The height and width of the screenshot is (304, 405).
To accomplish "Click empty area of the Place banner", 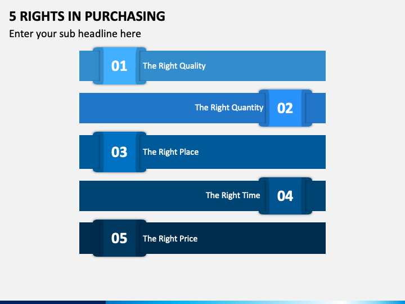I will [x=262, y=152].
